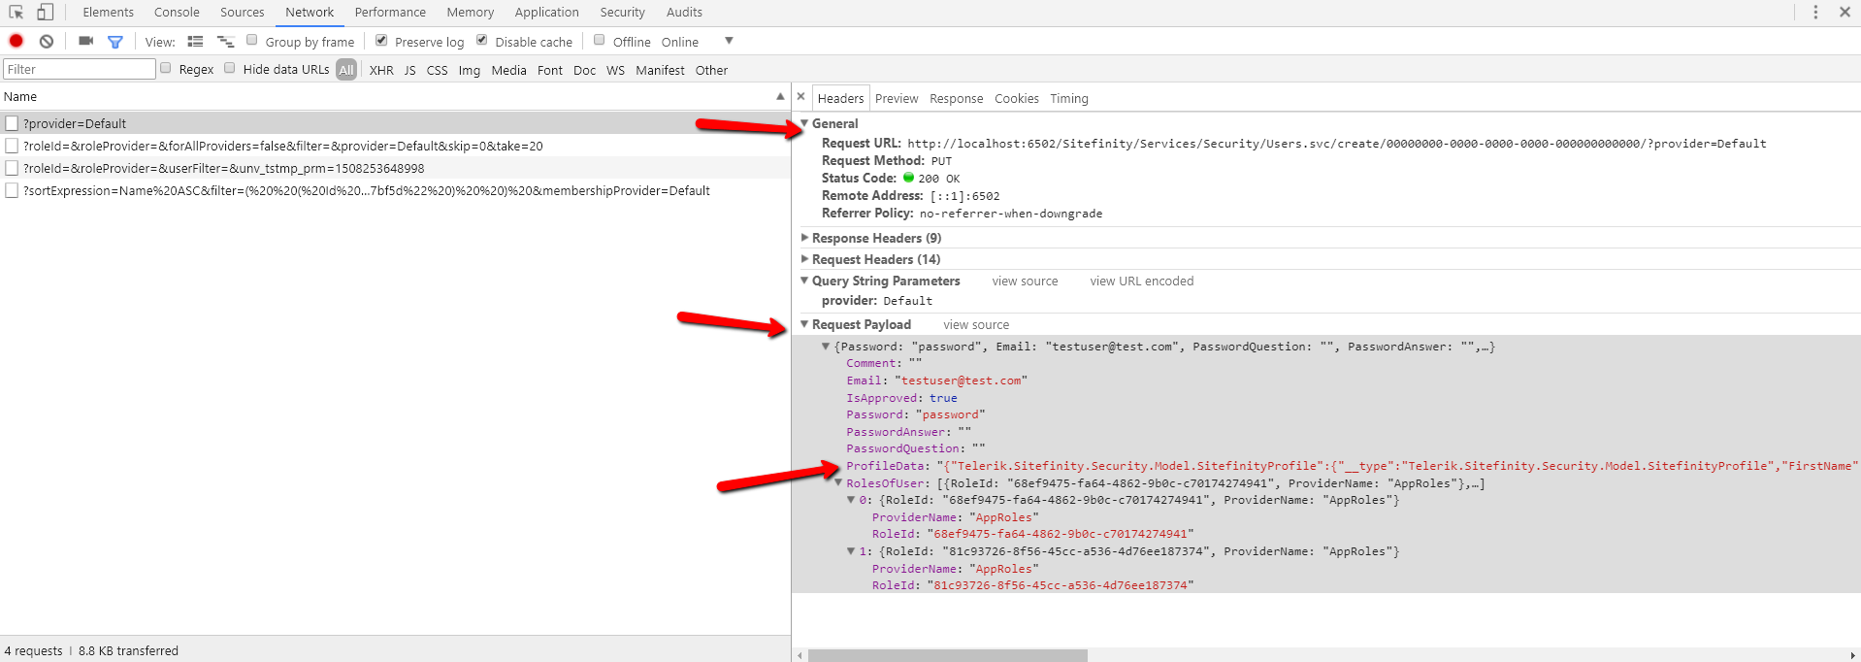
Task: Click the view URL encoded link
Action: pyautogui.click(x=1141, y=281)
